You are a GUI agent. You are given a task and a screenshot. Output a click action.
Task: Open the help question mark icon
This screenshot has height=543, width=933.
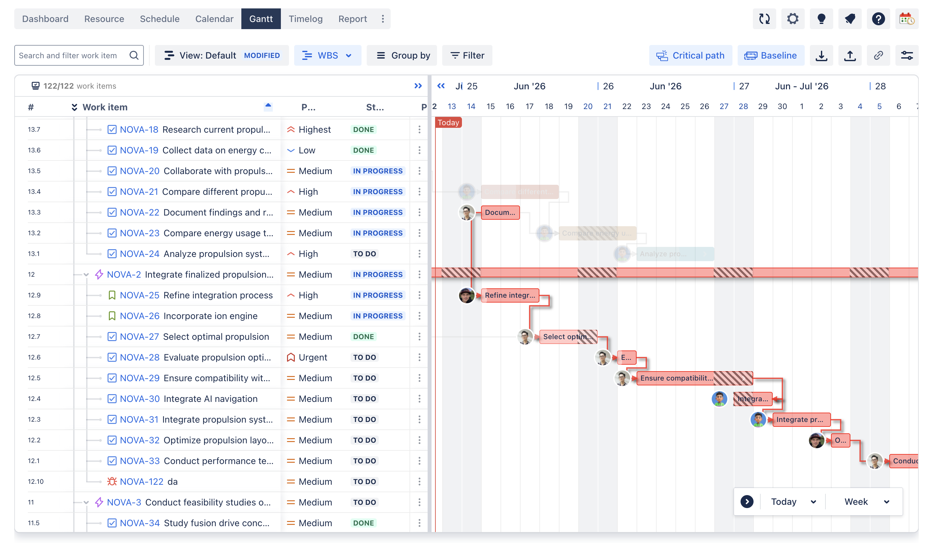(878, 18)
